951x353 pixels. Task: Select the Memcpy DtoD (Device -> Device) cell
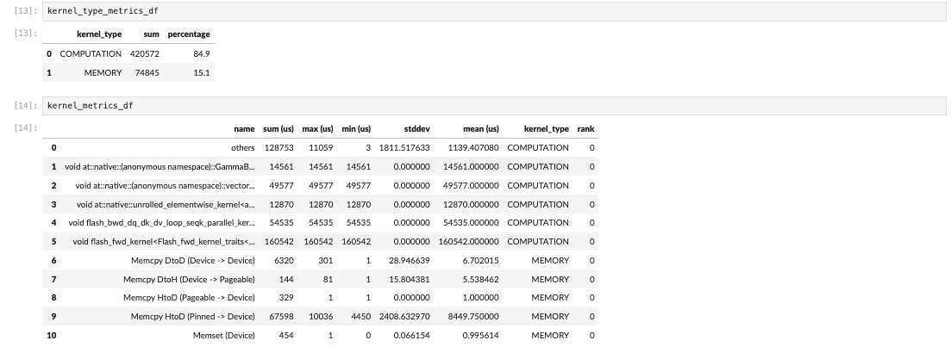193,260
